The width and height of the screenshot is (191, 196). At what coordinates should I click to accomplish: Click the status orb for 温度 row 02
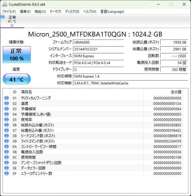click(x=6, y=103)
